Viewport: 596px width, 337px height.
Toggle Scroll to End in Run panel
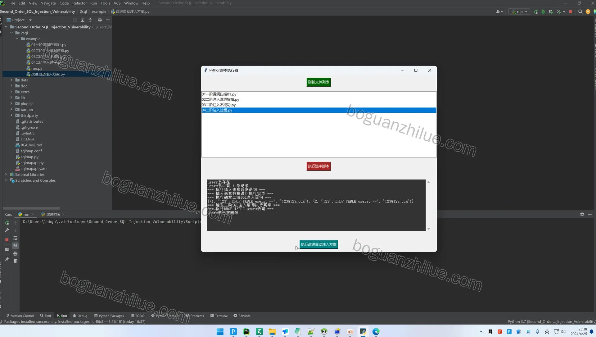(15, 246)
